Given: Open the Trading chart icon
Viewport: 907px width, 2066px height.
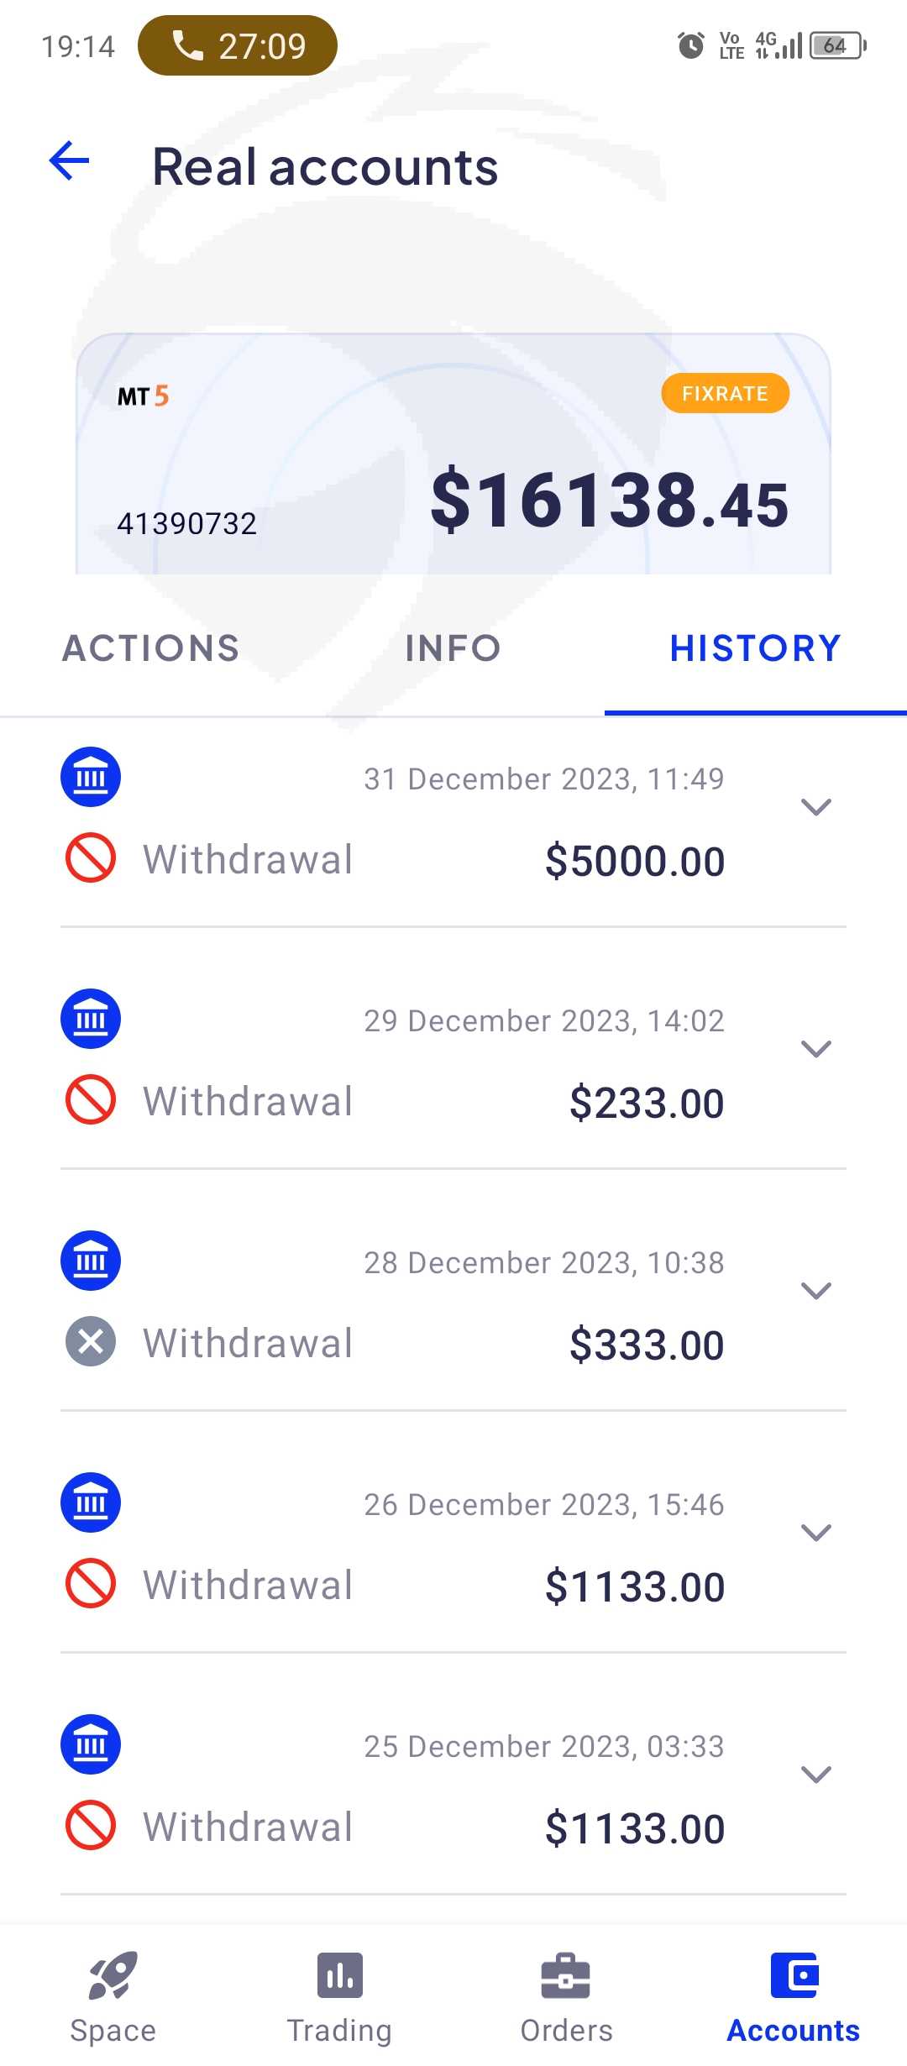Looking at the screenshot, I should [x=340, y=1975].
